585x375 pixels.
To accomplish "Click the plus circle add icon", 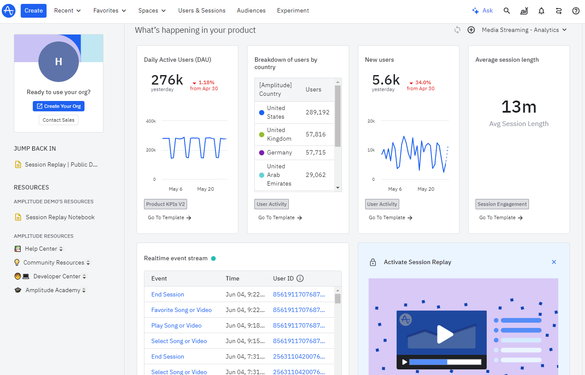I will 471,30.
